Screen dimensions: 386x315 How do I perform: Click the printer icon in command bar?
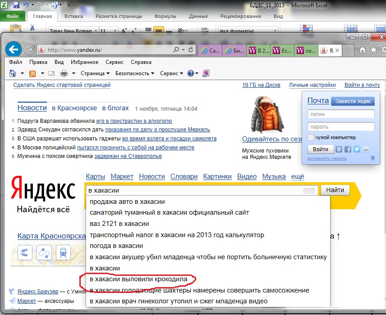tap(64, 73)
